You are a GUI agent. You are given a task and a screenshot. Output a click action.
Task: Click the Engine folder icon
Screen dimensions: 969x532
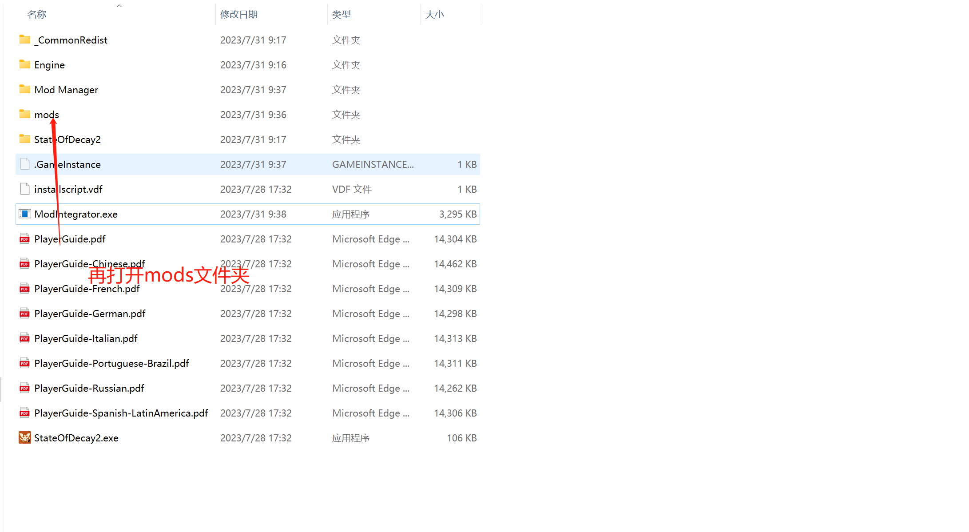click(25, 64)
